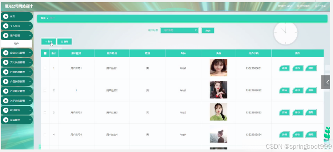Expand the 企业文化管理 chevron
The image size is (333, 152).
(x=30, y=53)
